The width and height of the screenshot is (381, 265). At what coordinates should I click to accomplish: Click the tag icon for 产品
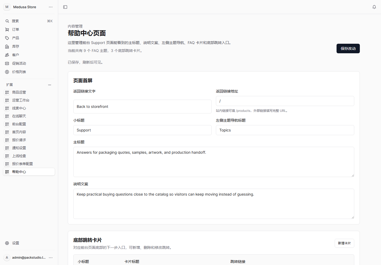tap(7, 38)
